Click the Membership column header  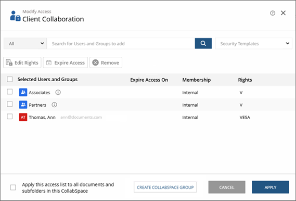[196, 80]
